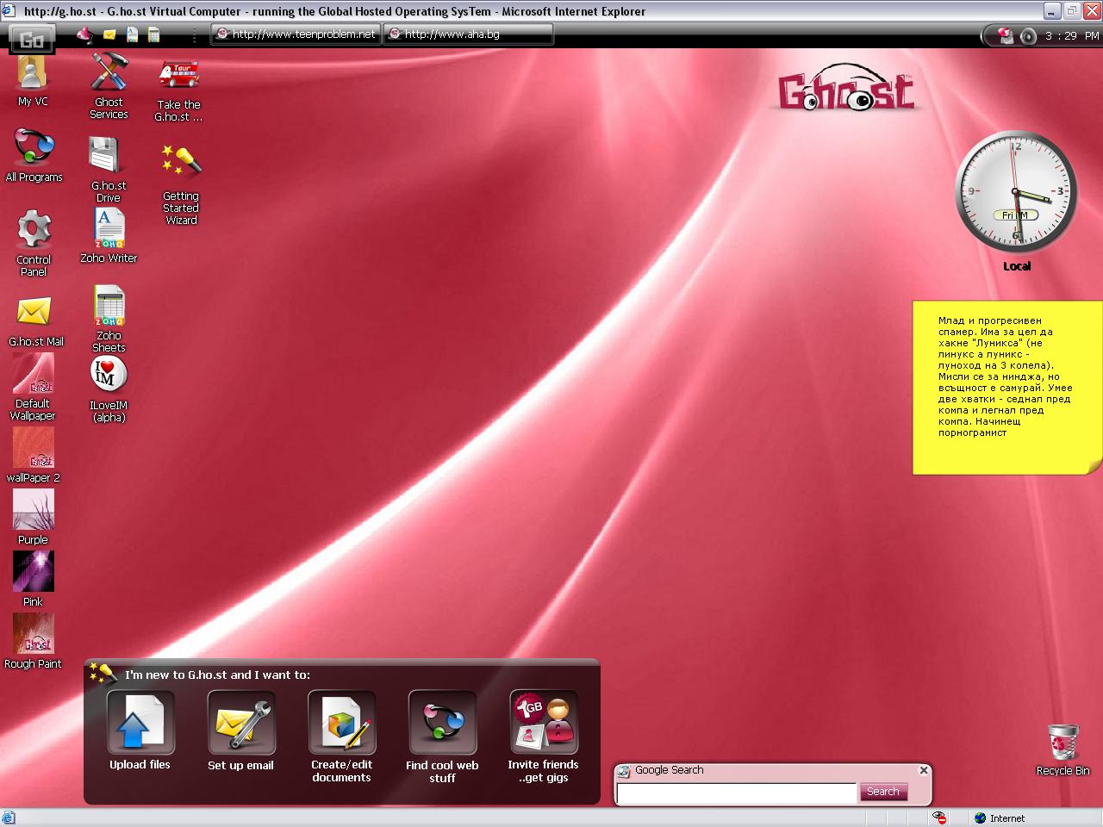1103x827 pixels.
Task: Click the document quick-launch icon in taskbar
Action: click(132, 34)
